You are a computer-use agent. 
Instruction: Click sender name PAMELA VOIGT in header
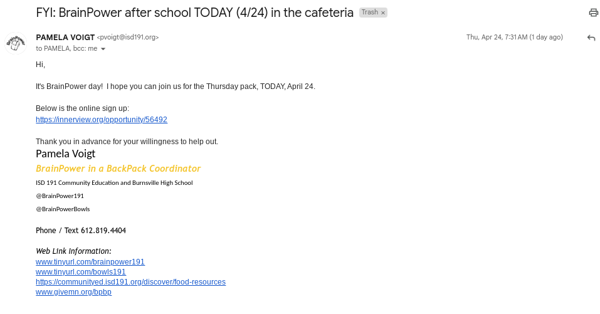[x=65, y=37]
